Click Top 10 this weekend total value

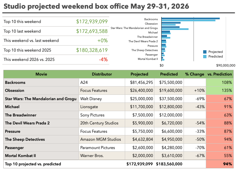click(92, 22)
